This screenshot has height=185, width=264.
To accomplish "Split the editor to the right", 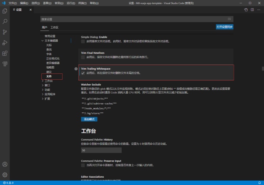I will point(252,10).
